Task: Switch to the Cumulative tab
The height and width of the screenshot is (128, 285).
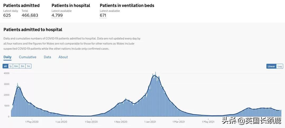Action: pyautogui.click(x=28, y=57)
